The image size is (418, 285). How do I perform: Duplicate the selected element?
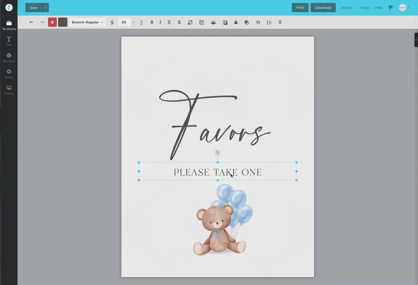click(x=201, y=22)
